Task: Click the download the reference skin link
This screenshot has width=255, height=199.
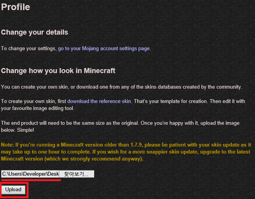Action: (x=99, y=102)
